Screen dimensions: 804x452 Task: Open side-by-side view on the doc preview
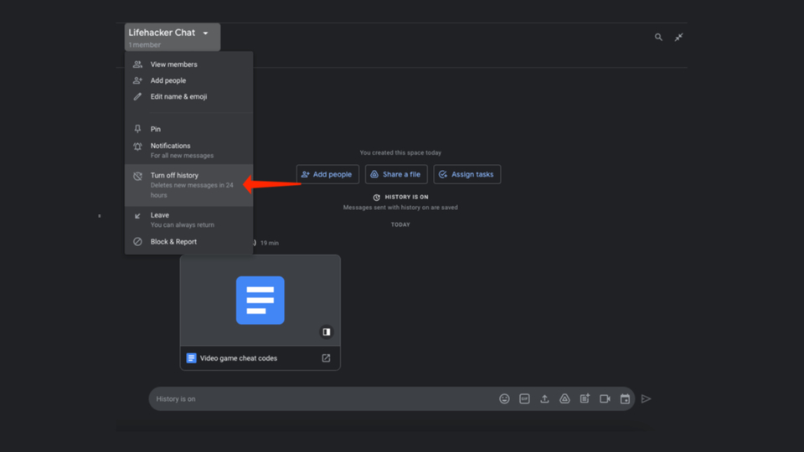pyautogui.click(x=327, y=332)
